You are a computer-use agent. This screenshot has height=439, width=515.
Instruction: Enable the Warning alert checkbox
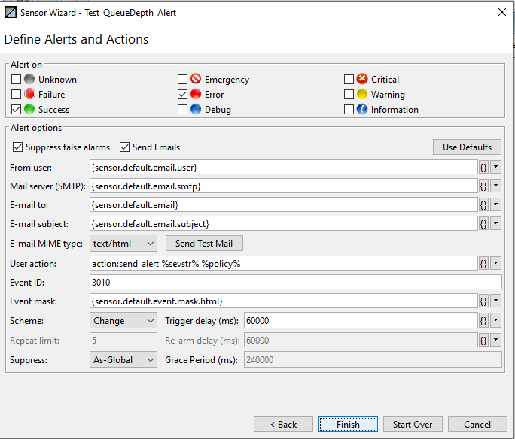pyautogui.click(x=349, y=95)
